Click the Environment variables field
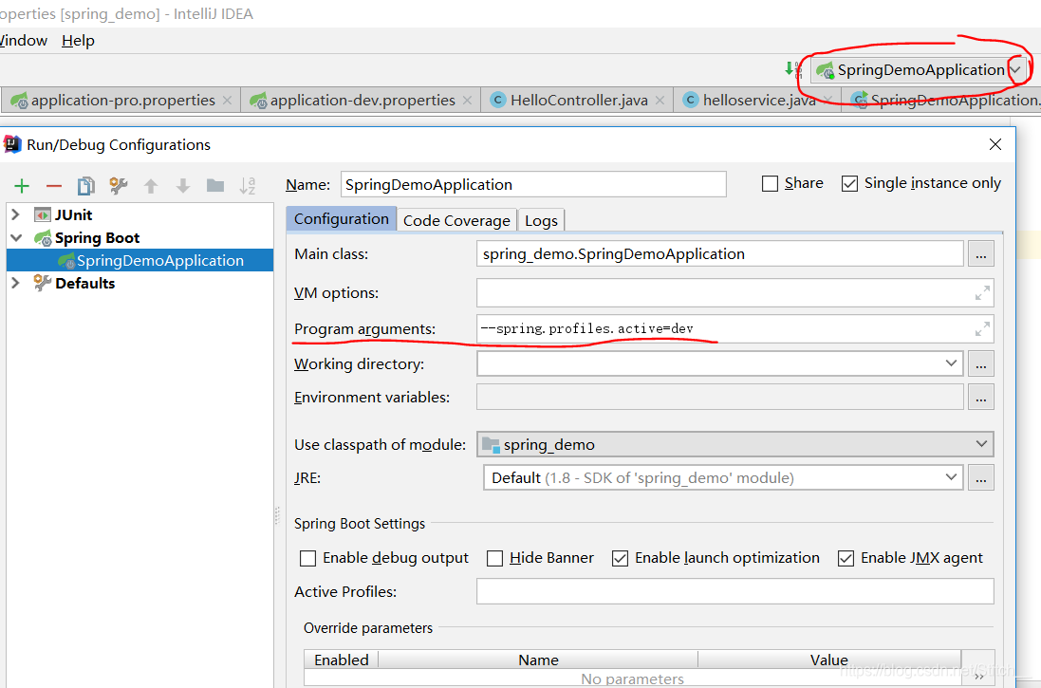The width and height of the screenshot is (1041, 688). [x=719, y=397]
